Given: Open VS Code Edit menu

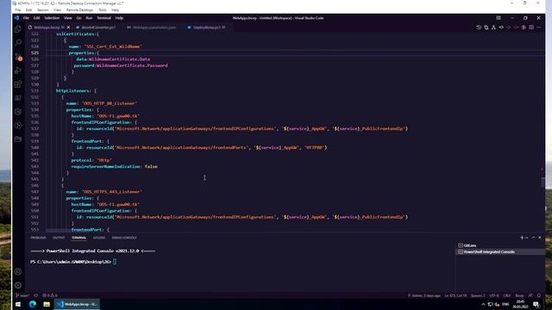Looking at the screenshot, I should click(x=36, y=18).
